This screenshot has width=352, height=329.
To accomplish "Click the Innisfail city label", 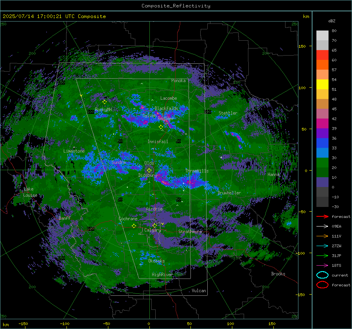I will tap(158, 142).
